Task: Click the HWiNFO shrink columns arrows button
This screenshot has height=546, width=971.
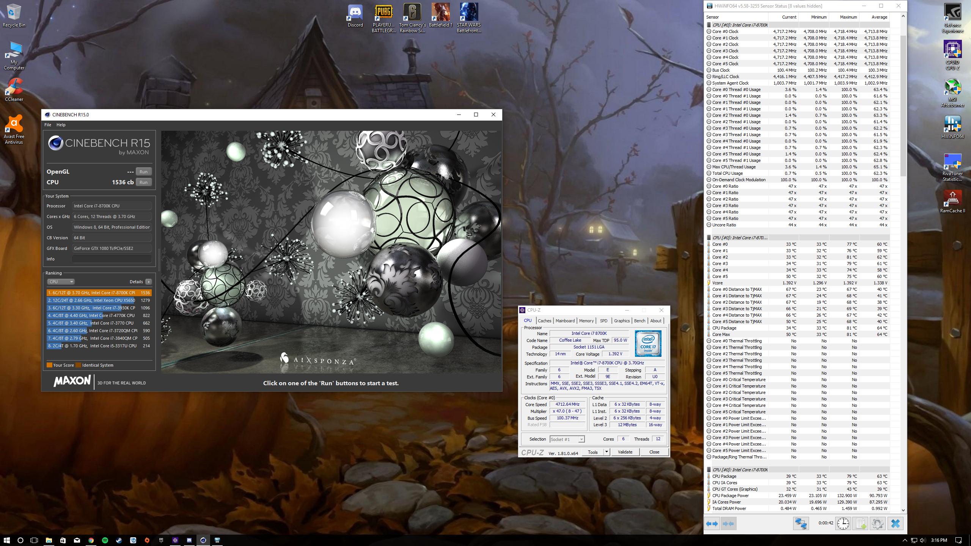Action: [727, 524]
